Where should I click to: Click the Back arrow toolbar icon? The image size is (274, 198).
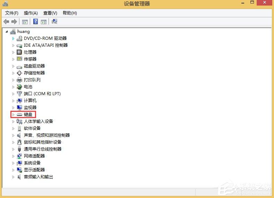pyautogui.click(x=6, y=21)
